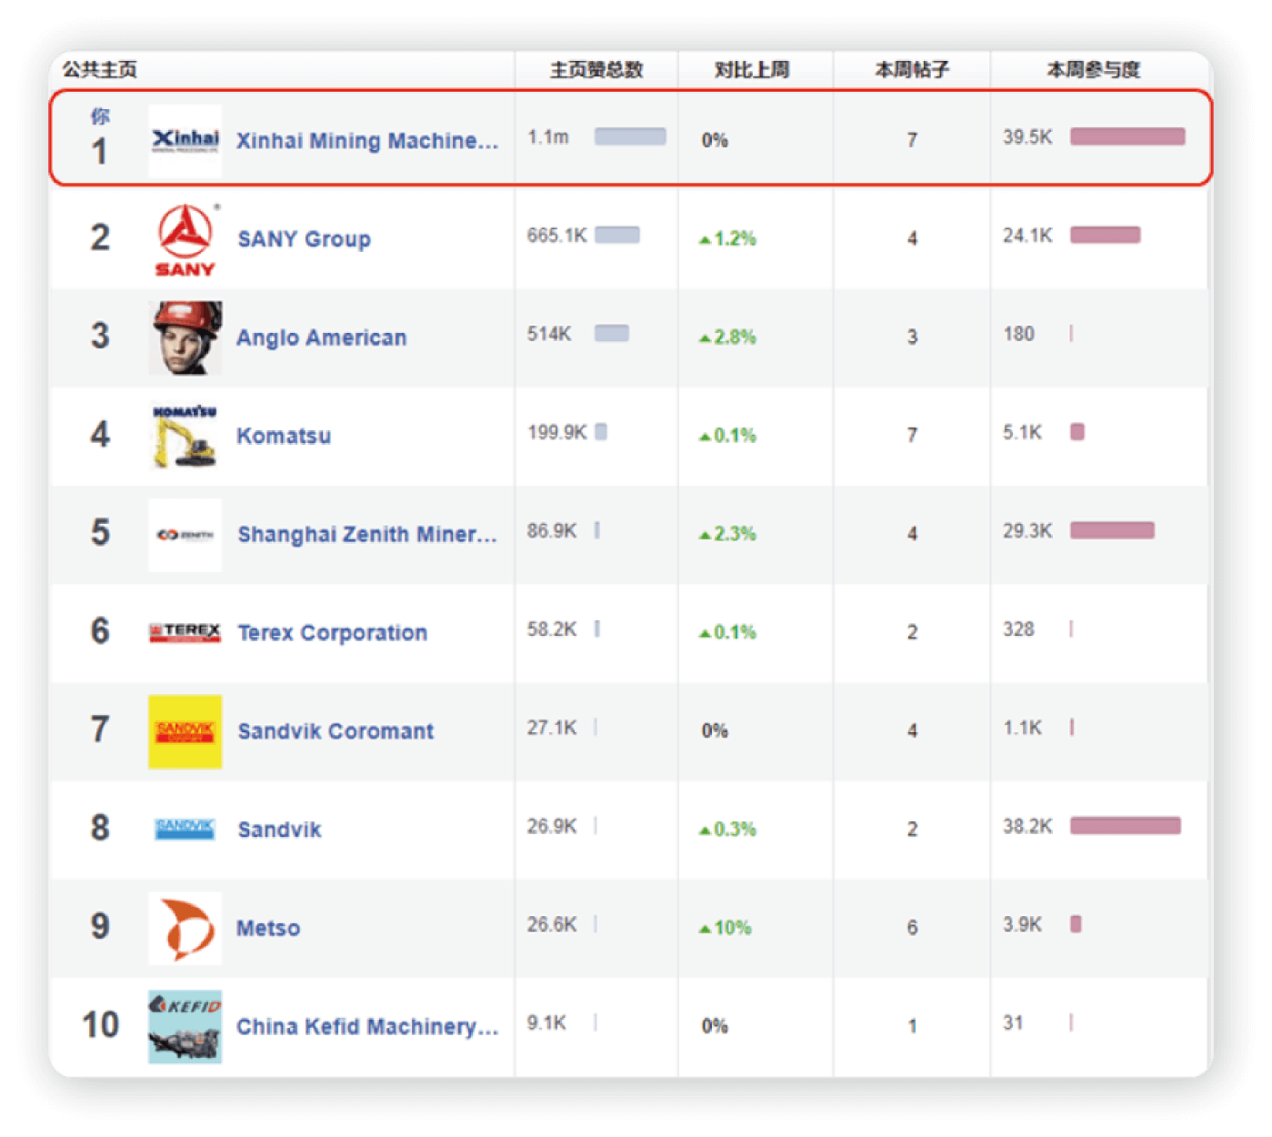The width and height of the screenshot is (1272, 1137).
Task: Click China Kefid's 31 engagement value
Action: [x=1014, y=1022]
